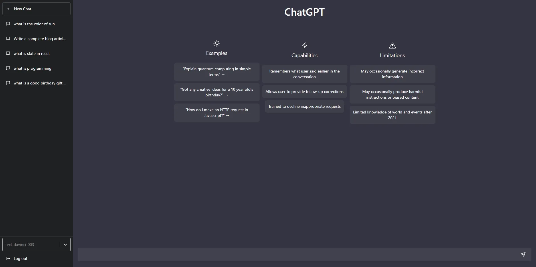The width and height of the screenshot is (536, 267).
Task: Click the Examples column heading
Action: [x=217, y=53]
